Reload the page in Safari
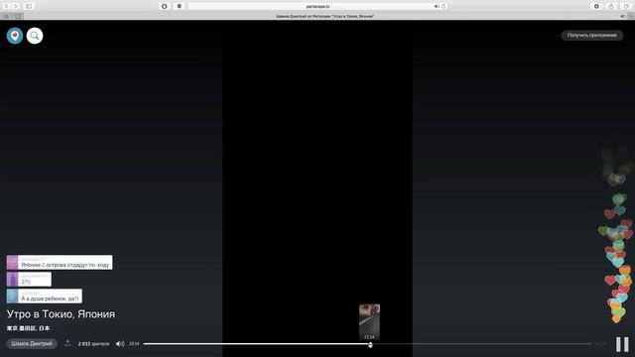The image size is (635, 357). 444,6
